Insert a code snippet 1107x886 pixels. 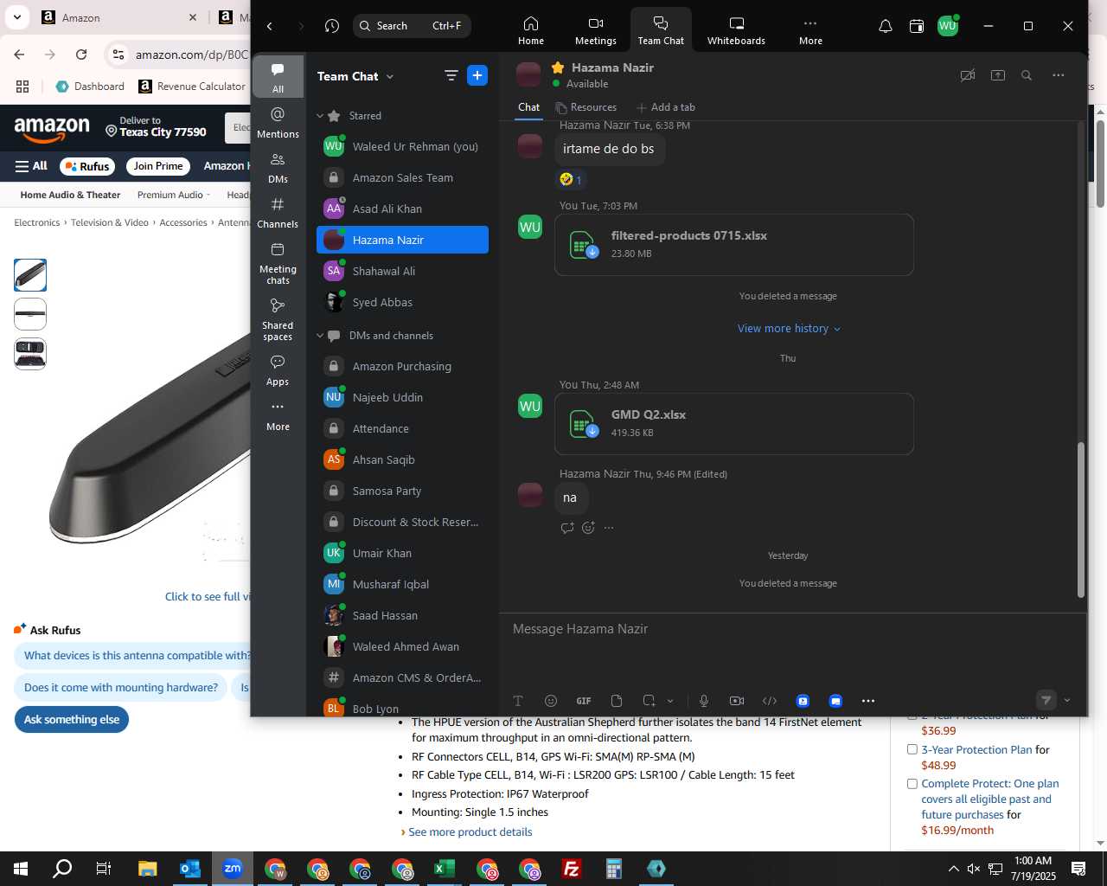point(770,701)
